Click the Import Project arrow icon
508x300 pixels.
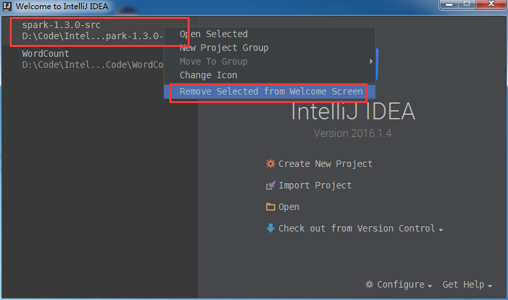pos(271,185)
